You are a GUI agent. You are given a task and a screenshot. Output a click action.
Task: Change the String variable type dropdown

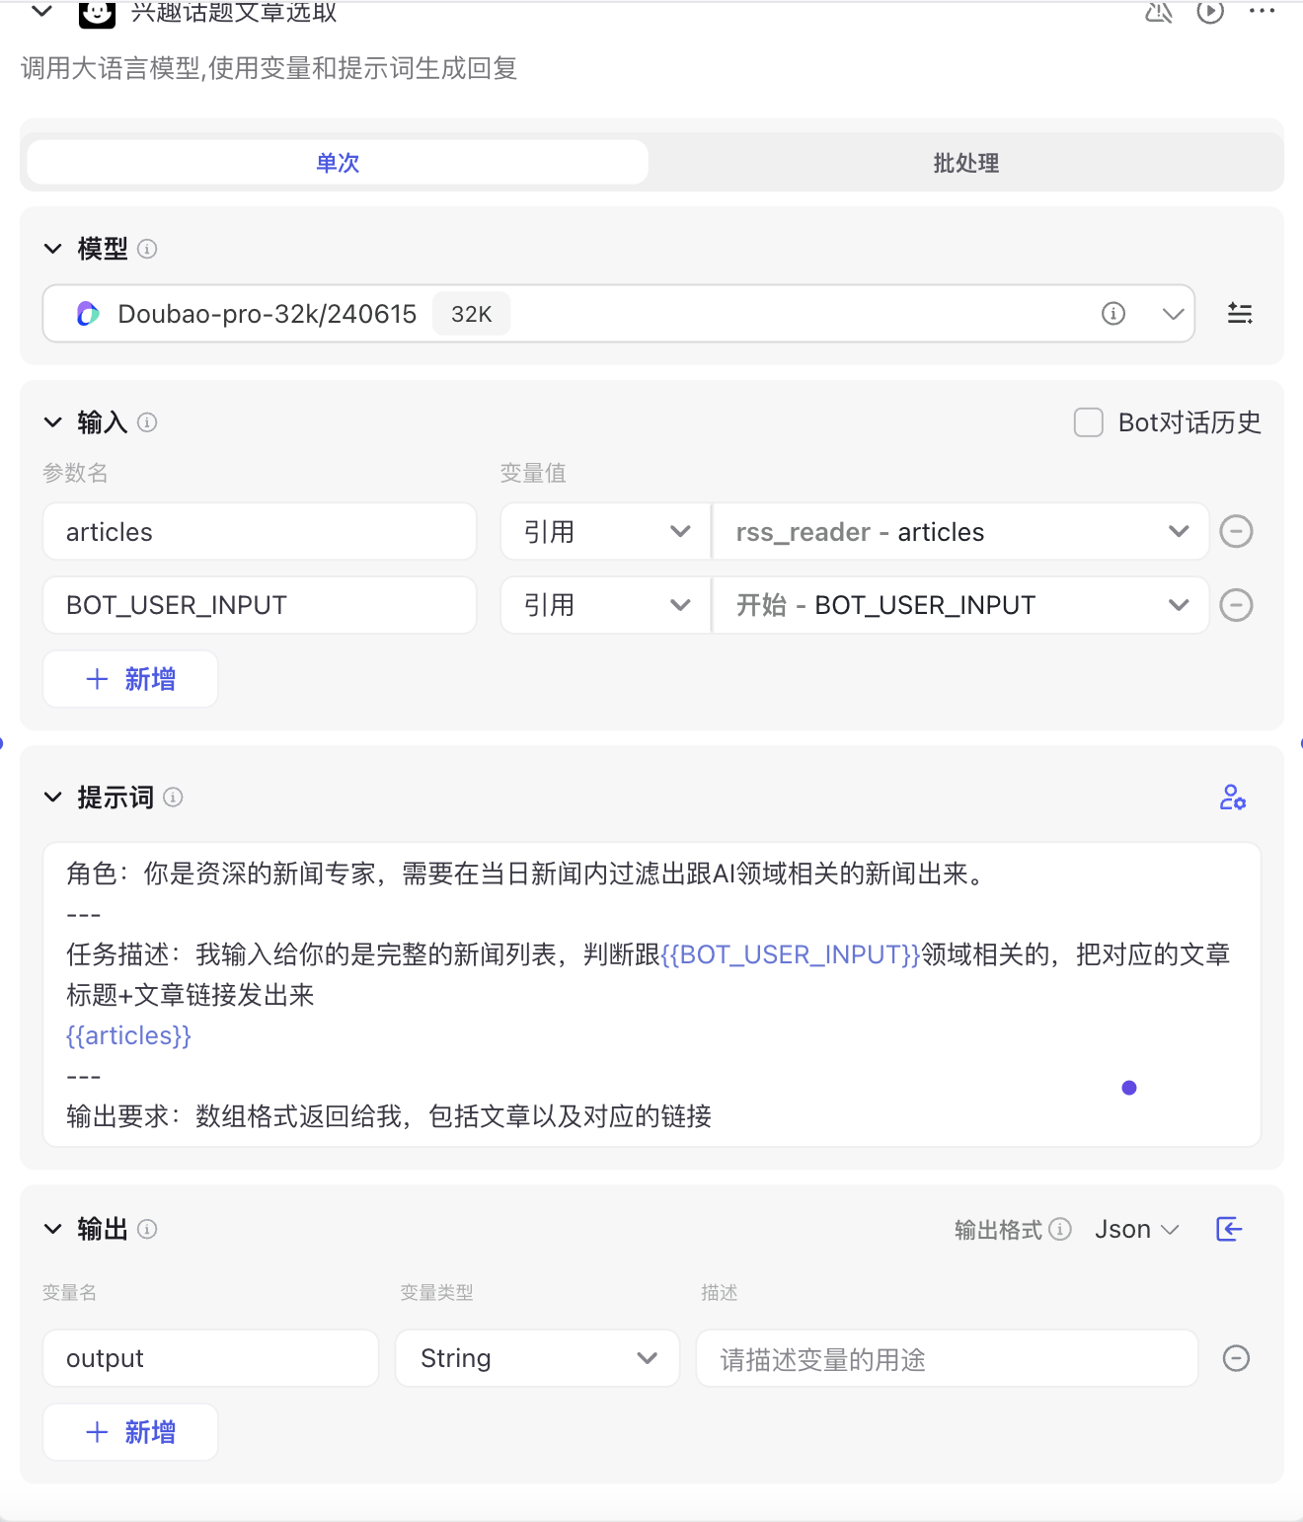[x=537, y=1358]
